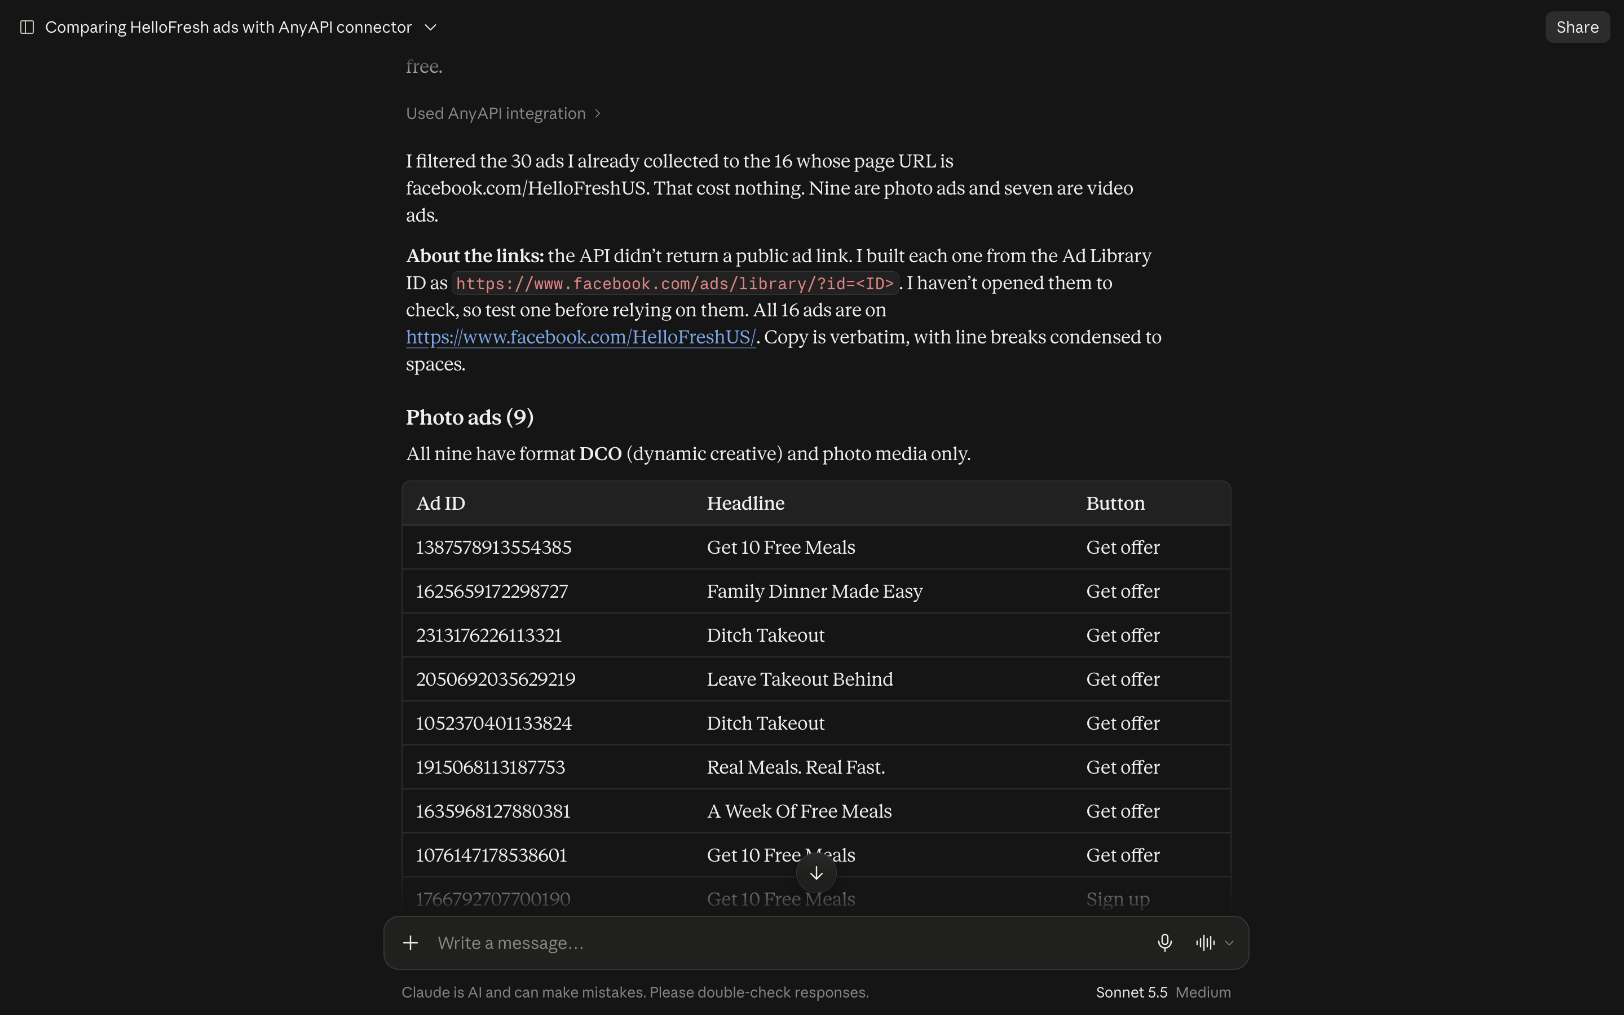This screenshot has width=1624, height=1015.
Task: Open voice mode options chevron
Action: pyautogui.click(x=1229, y=942)
